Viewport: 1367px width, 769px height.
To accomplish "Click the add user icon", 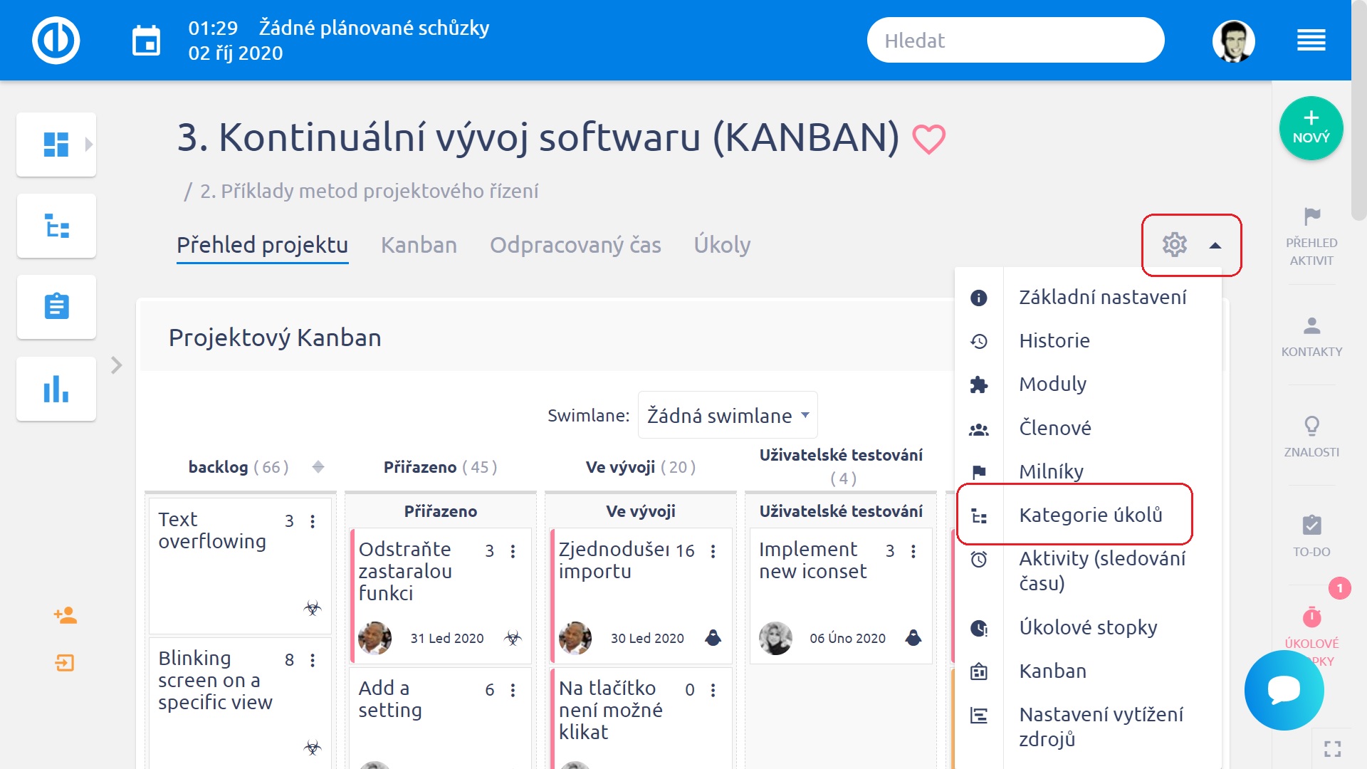I will pos(65,615).
